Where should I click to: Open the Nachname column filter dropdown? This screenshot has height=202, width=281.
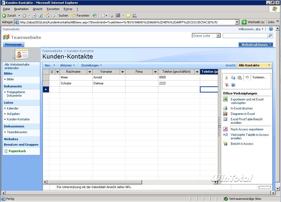coord(90,72)
